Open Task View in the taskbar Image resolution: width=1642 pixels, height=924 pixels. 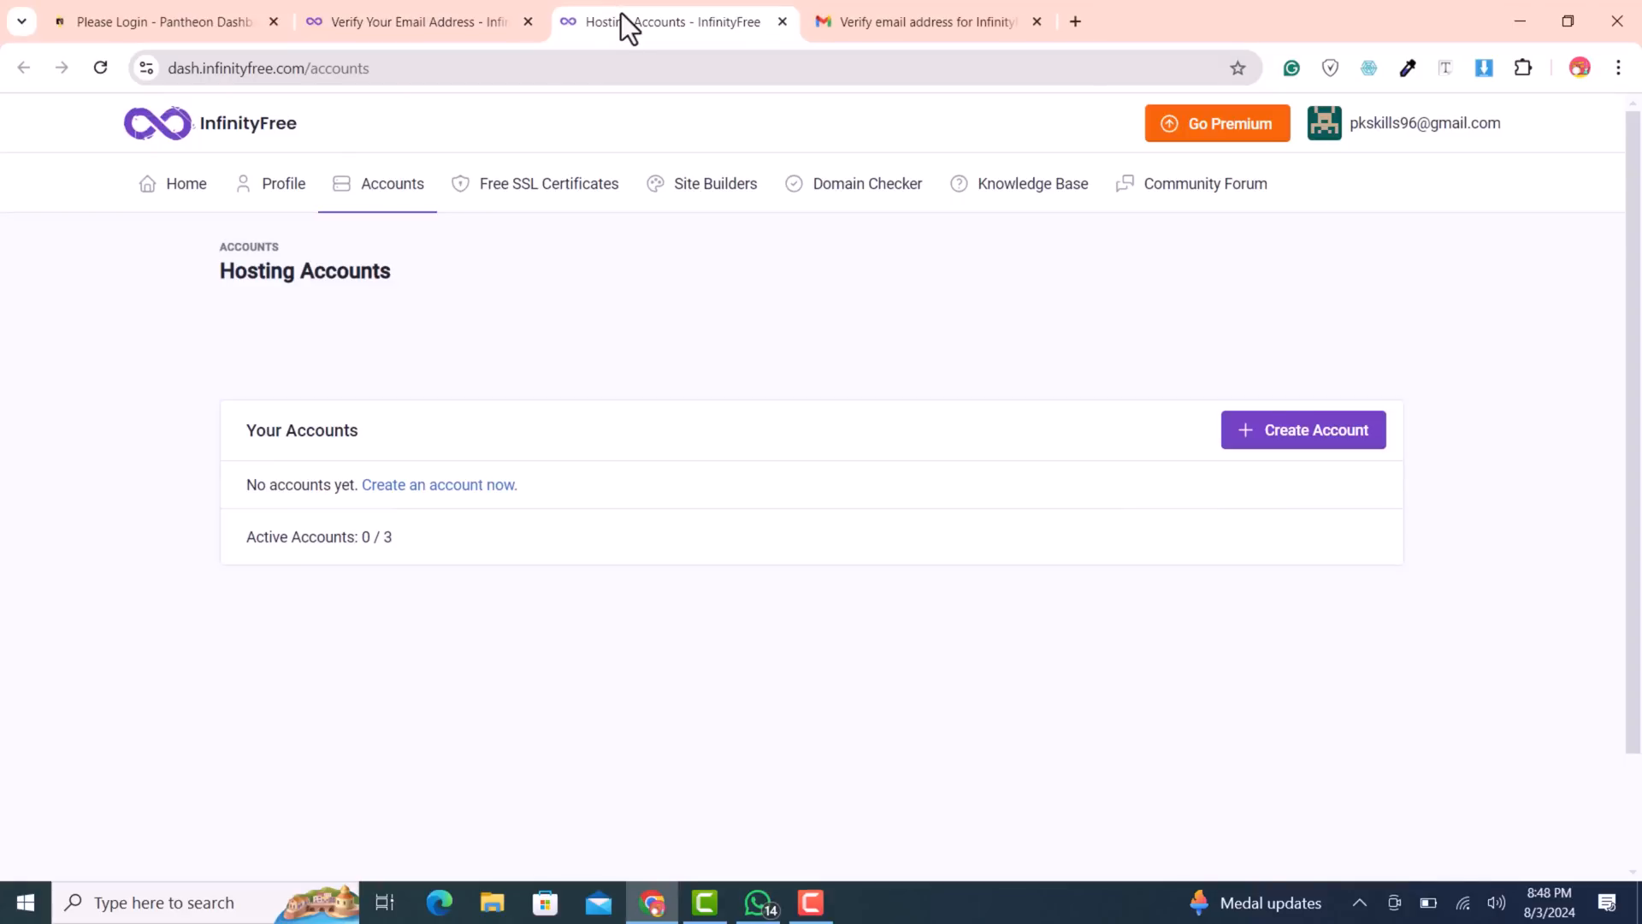pyautogui.click(x=385, y=903)
